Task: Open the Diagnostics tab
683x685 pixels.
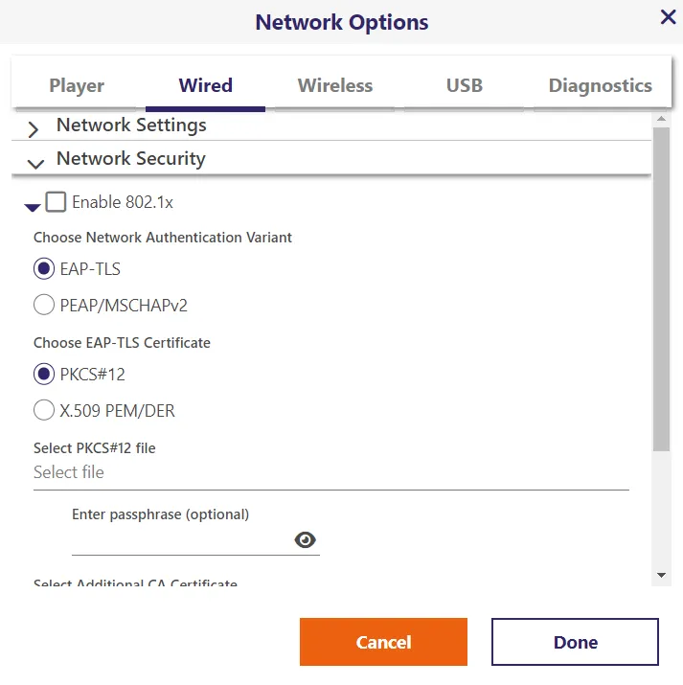Action: click(x=600, y=85)
